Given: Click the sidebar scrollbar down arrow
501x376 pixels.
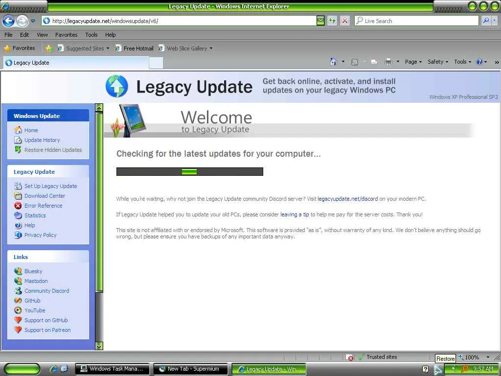Looking at the screenshot, I should 99,346.
